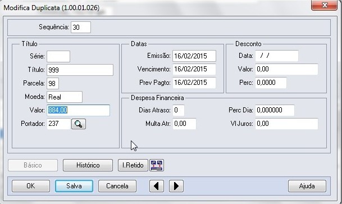Close the Modifica Duplicata window
The image size is (342, 204).
pyautogui.click(x=325, y=5)
